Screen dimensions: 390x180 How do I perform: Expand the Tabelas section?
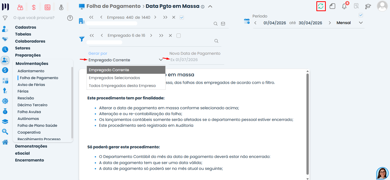(x=23, y=34)
